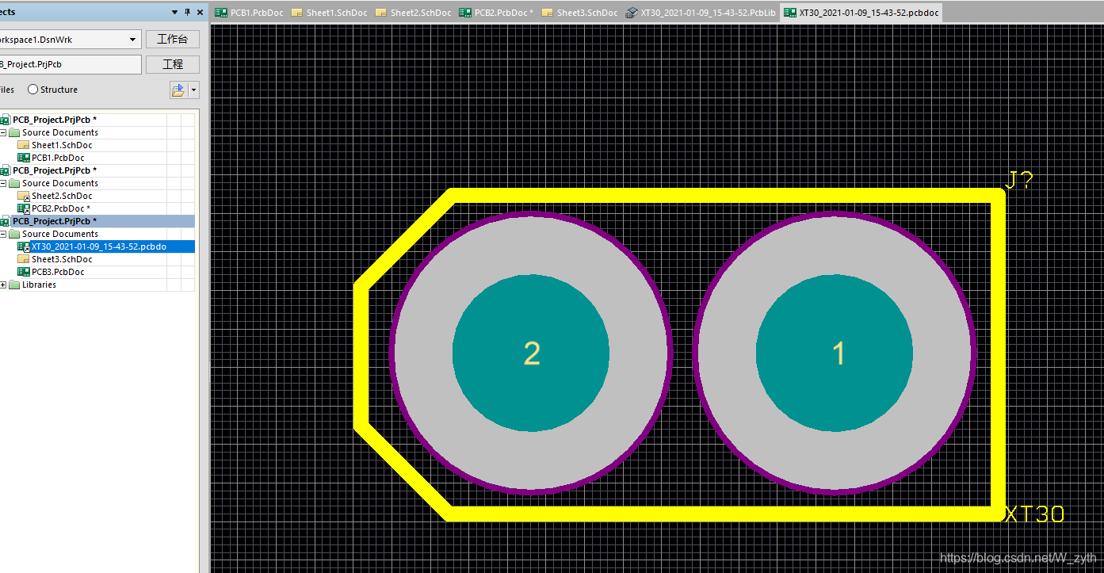1104x573 pixels.
Task: Switch to the PCB1.PcbDoc tab
Action: [x=250, y=13]
